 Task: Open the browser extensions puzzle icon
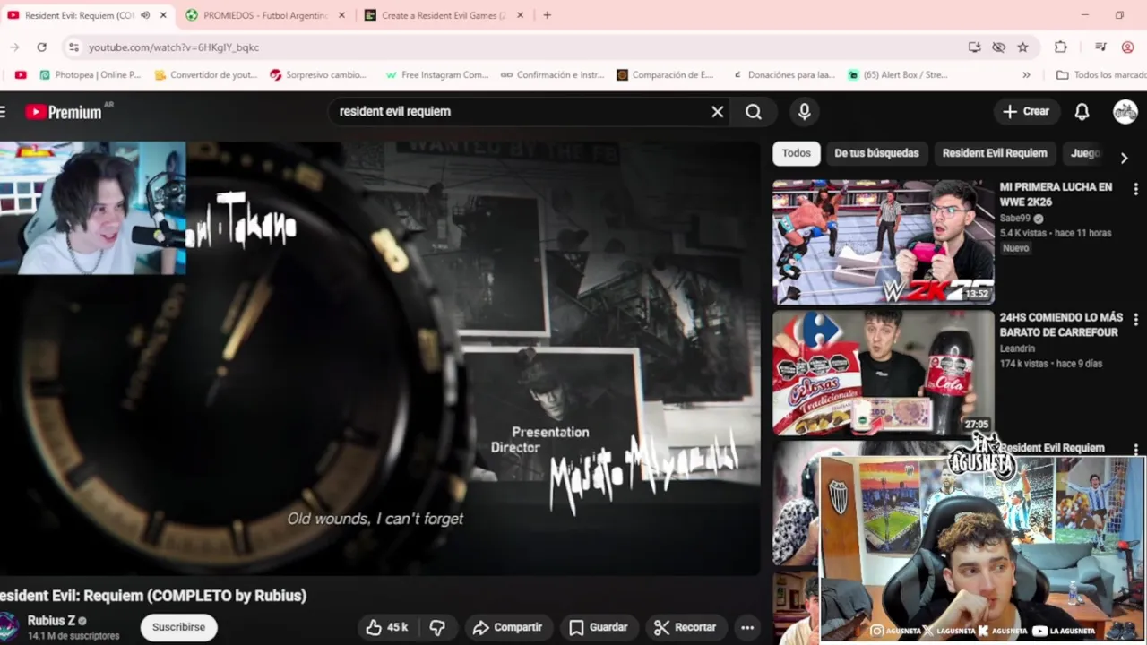tap(1061, 47)
